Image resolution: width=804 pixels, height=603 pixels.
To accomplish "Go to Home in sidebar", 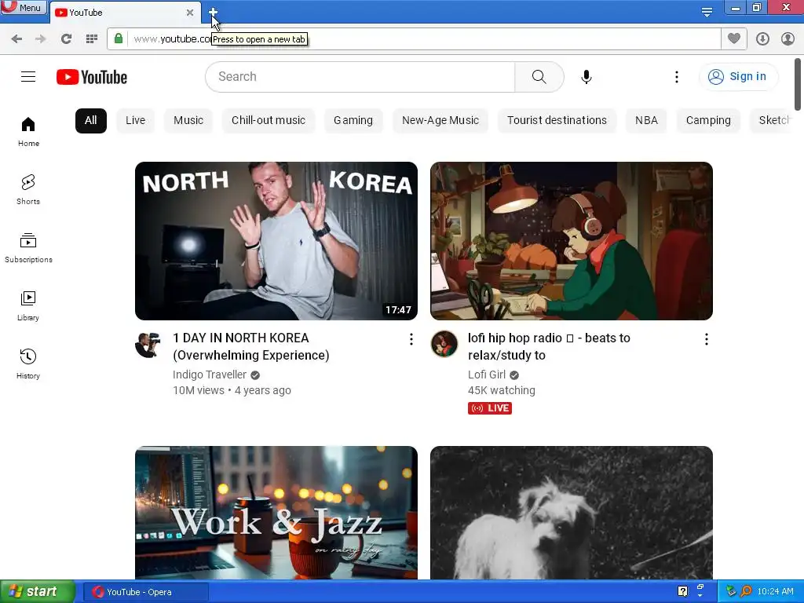I will coord(28,132).
